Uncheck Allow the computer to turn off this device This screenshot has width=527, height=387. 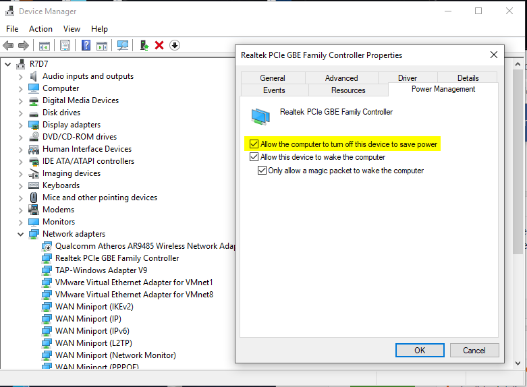254,144
